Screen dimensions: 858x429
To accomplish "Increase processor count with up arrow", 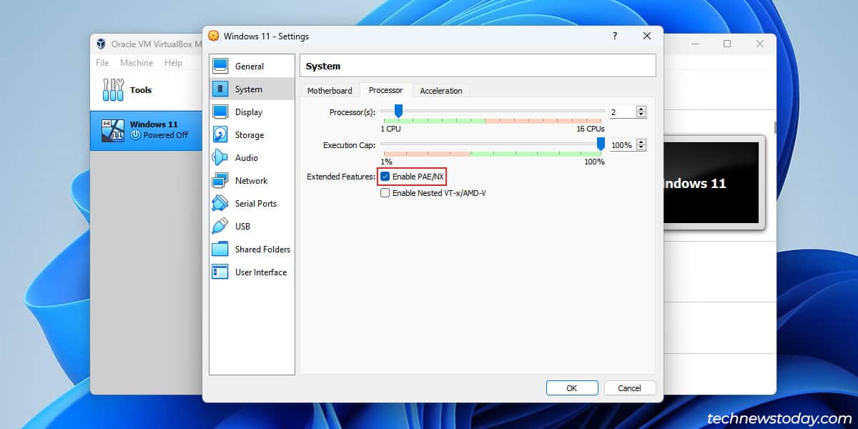I will point(641,109).
